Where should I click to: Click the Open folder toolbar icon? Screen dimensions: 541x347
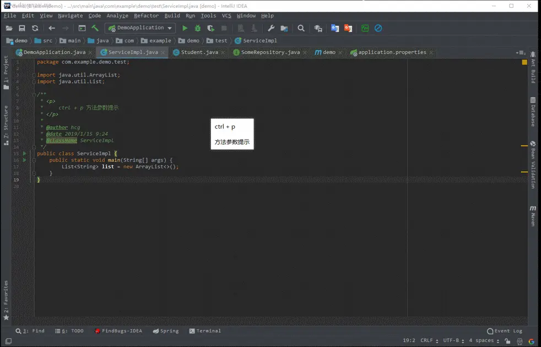9,28
